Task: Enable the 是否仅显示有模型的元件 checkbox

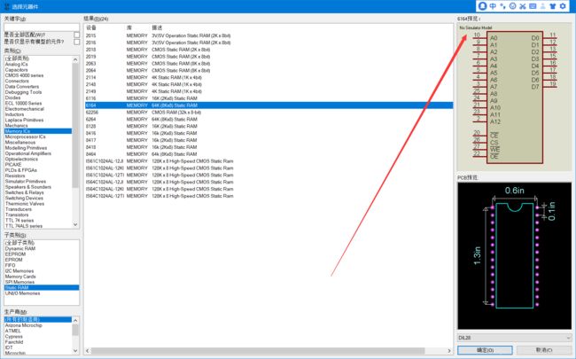Action: (76, 42)
